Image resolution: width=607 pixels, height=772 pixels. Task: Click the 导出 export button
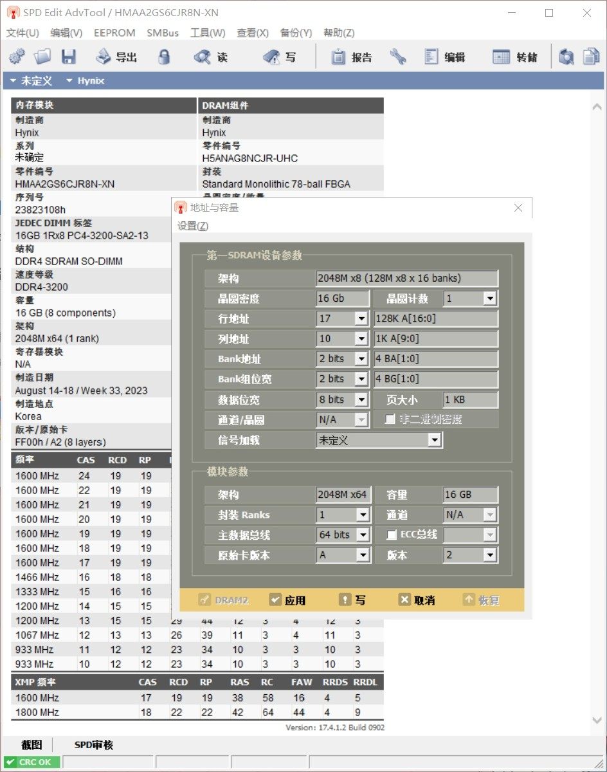click(117, 57)
